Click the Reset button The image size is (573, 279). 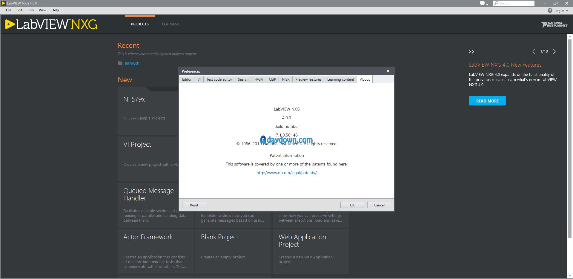(x=194, y=205)
